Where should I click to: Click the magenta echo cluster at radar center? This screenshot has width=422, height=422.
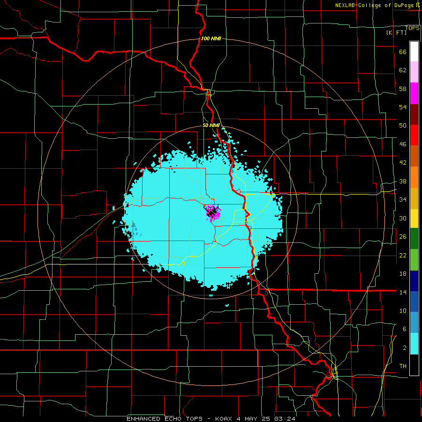[213, 212]
